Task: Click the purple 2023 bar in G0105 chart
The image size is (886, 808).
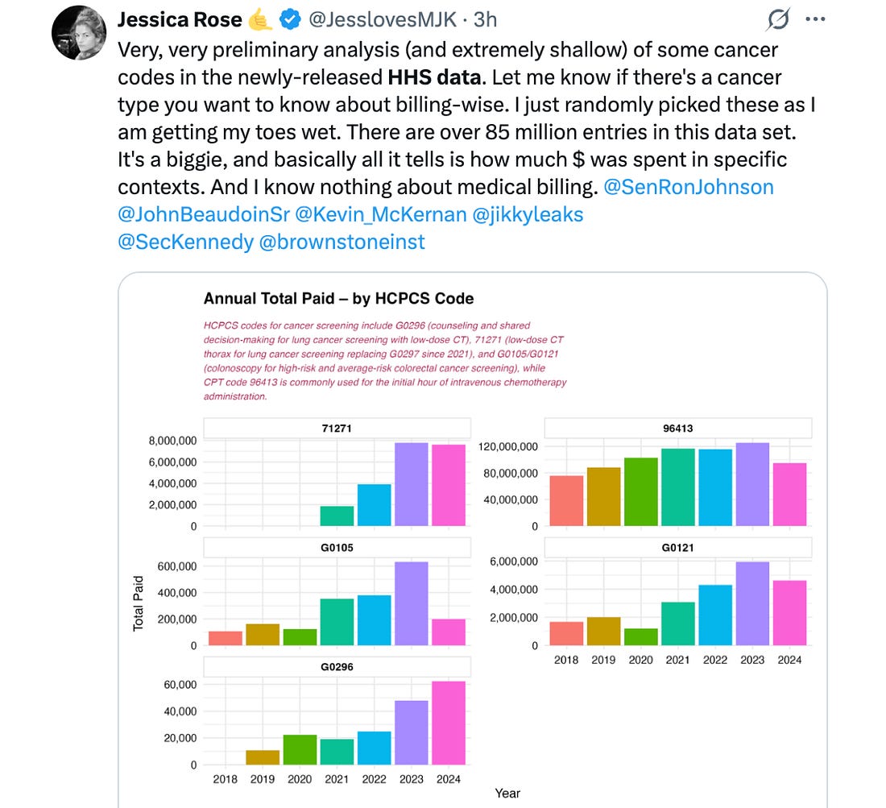Action: (x=410, y=603)
